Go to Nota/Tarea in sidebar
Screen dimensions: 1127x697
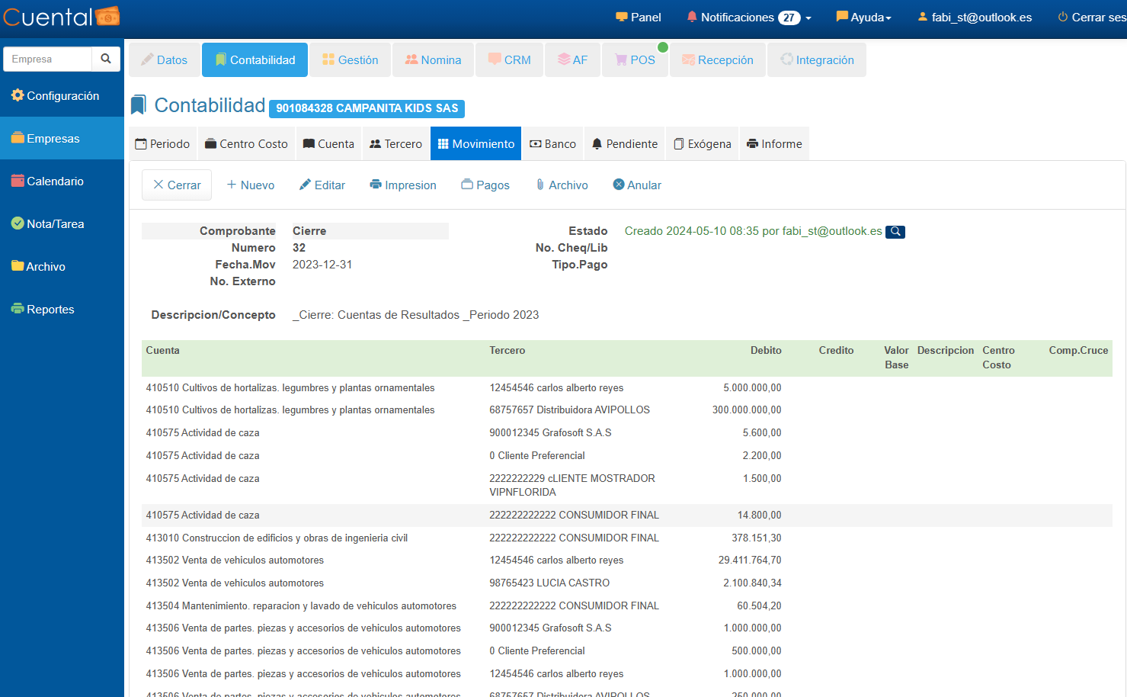click(x=55, y=224)
